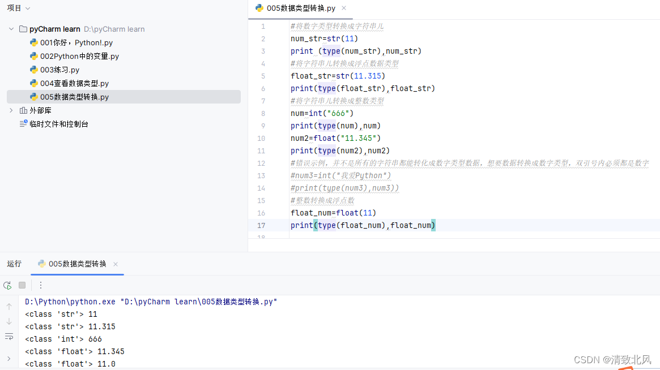Viewport: 660px width, 370px height.
Task: Open the 项目 tool window dropdown
Action: [x=19, y=8]
